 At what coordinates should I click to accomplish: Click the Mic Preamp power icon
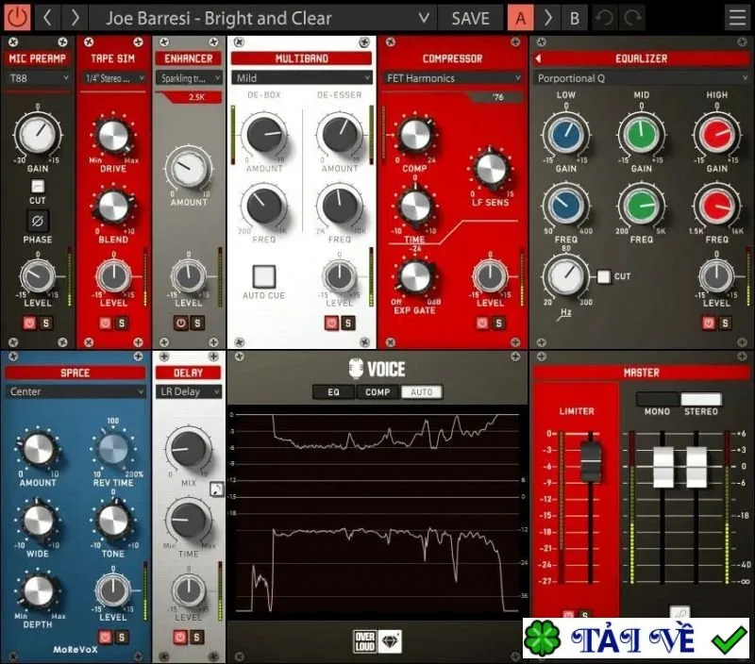coord(30,323)
